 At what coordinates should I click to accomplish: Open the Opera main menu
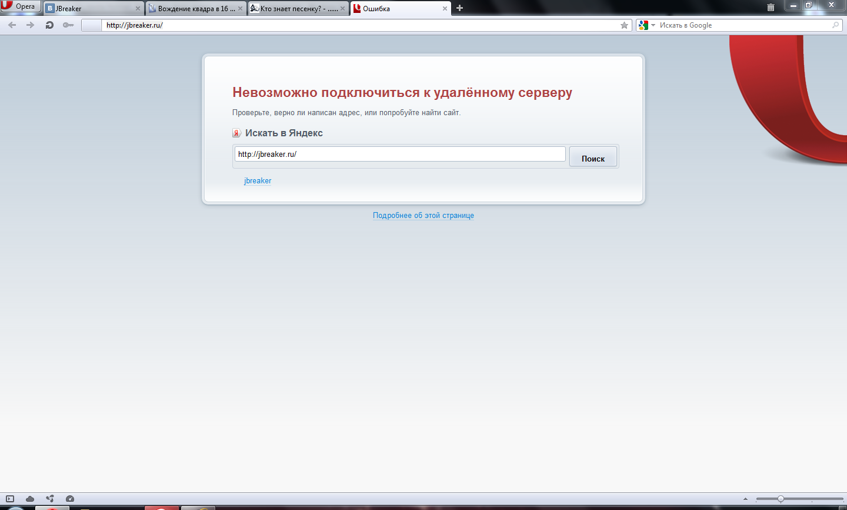click(x=21, y=6)
